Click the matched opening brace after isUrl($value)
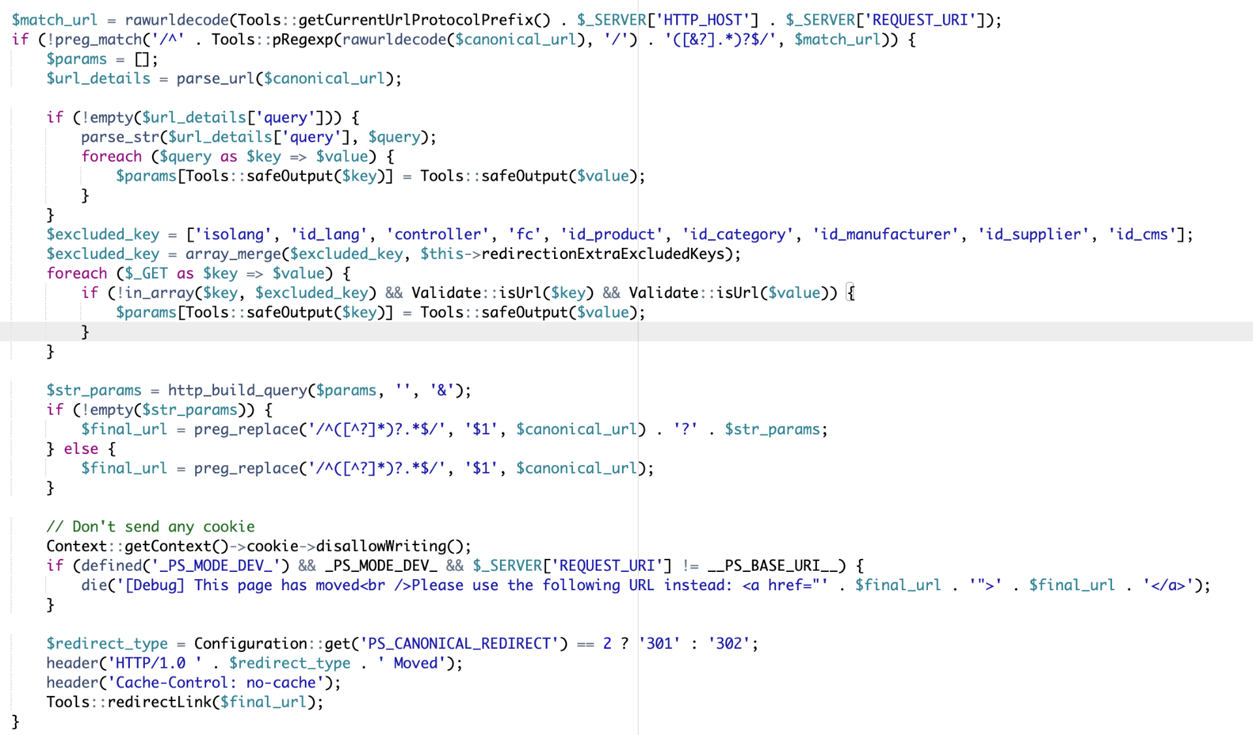The width and height of the screenshot is (1253, 735). (850, 293)
